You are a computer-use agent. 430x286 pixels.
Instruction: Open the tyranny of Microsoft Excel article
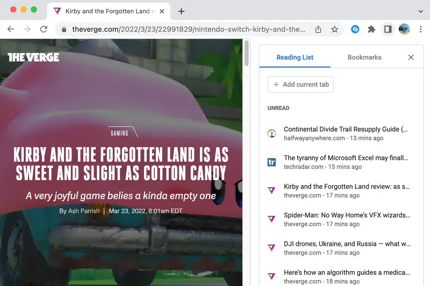tap(345, 162)
